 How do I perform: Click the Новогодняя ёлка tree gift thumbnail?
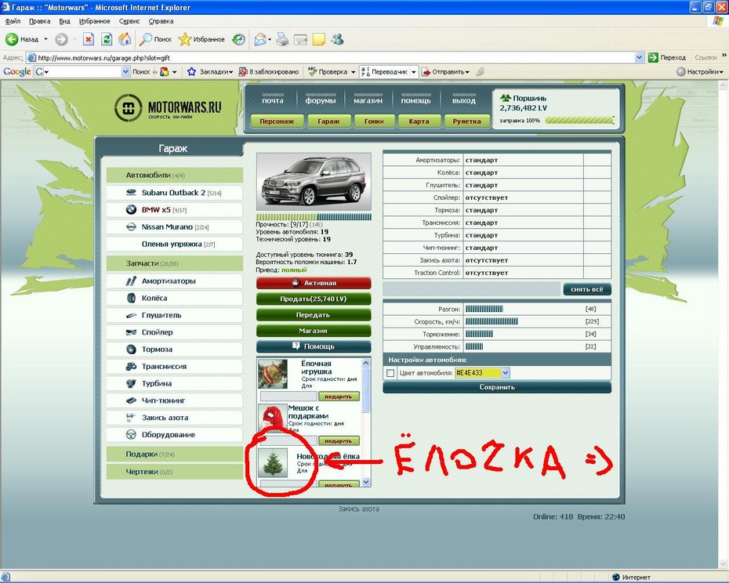[273, 462]
